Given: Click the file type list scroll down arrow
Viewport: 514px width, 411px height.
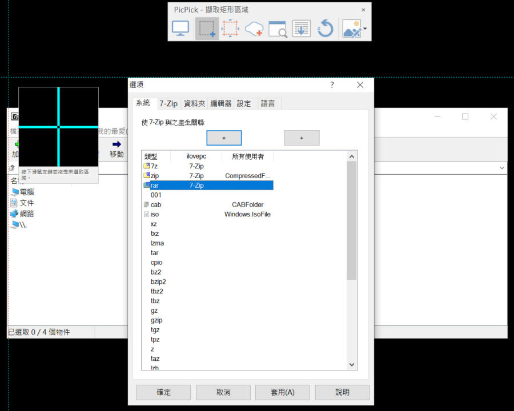Looking at the screenshot, I should pos(352,364).
